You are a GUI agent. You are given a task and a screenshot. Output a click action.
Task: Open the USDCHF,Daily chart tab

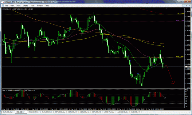(x=109, y=112)
